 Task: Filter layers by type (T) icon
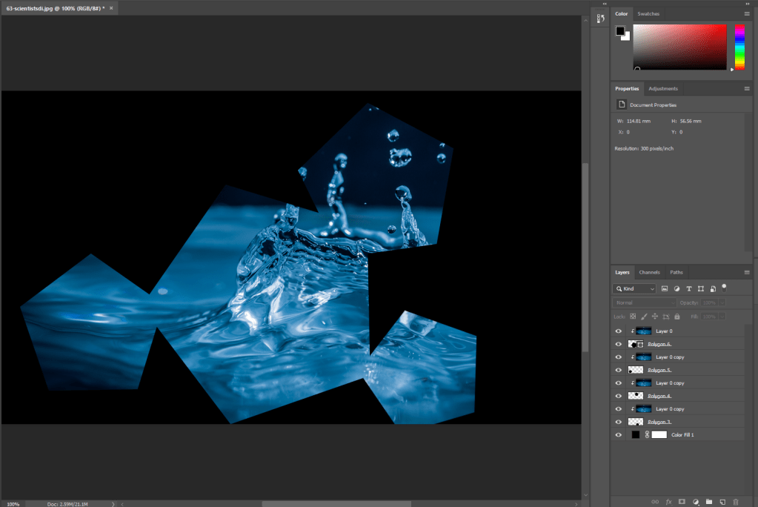688,288
